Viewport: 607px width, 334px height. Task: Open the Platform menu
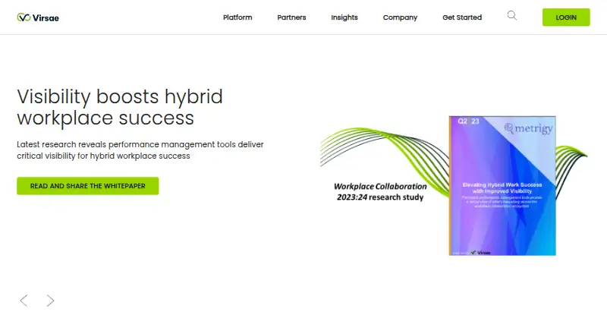pyautogui.click(x=237, y=17)
